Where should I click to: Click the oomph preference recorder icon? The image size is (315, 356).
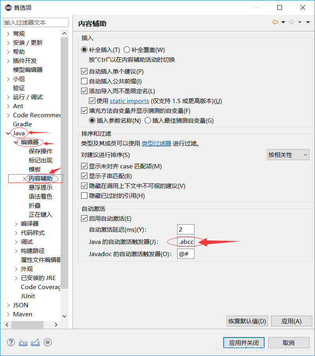(48, 342)
